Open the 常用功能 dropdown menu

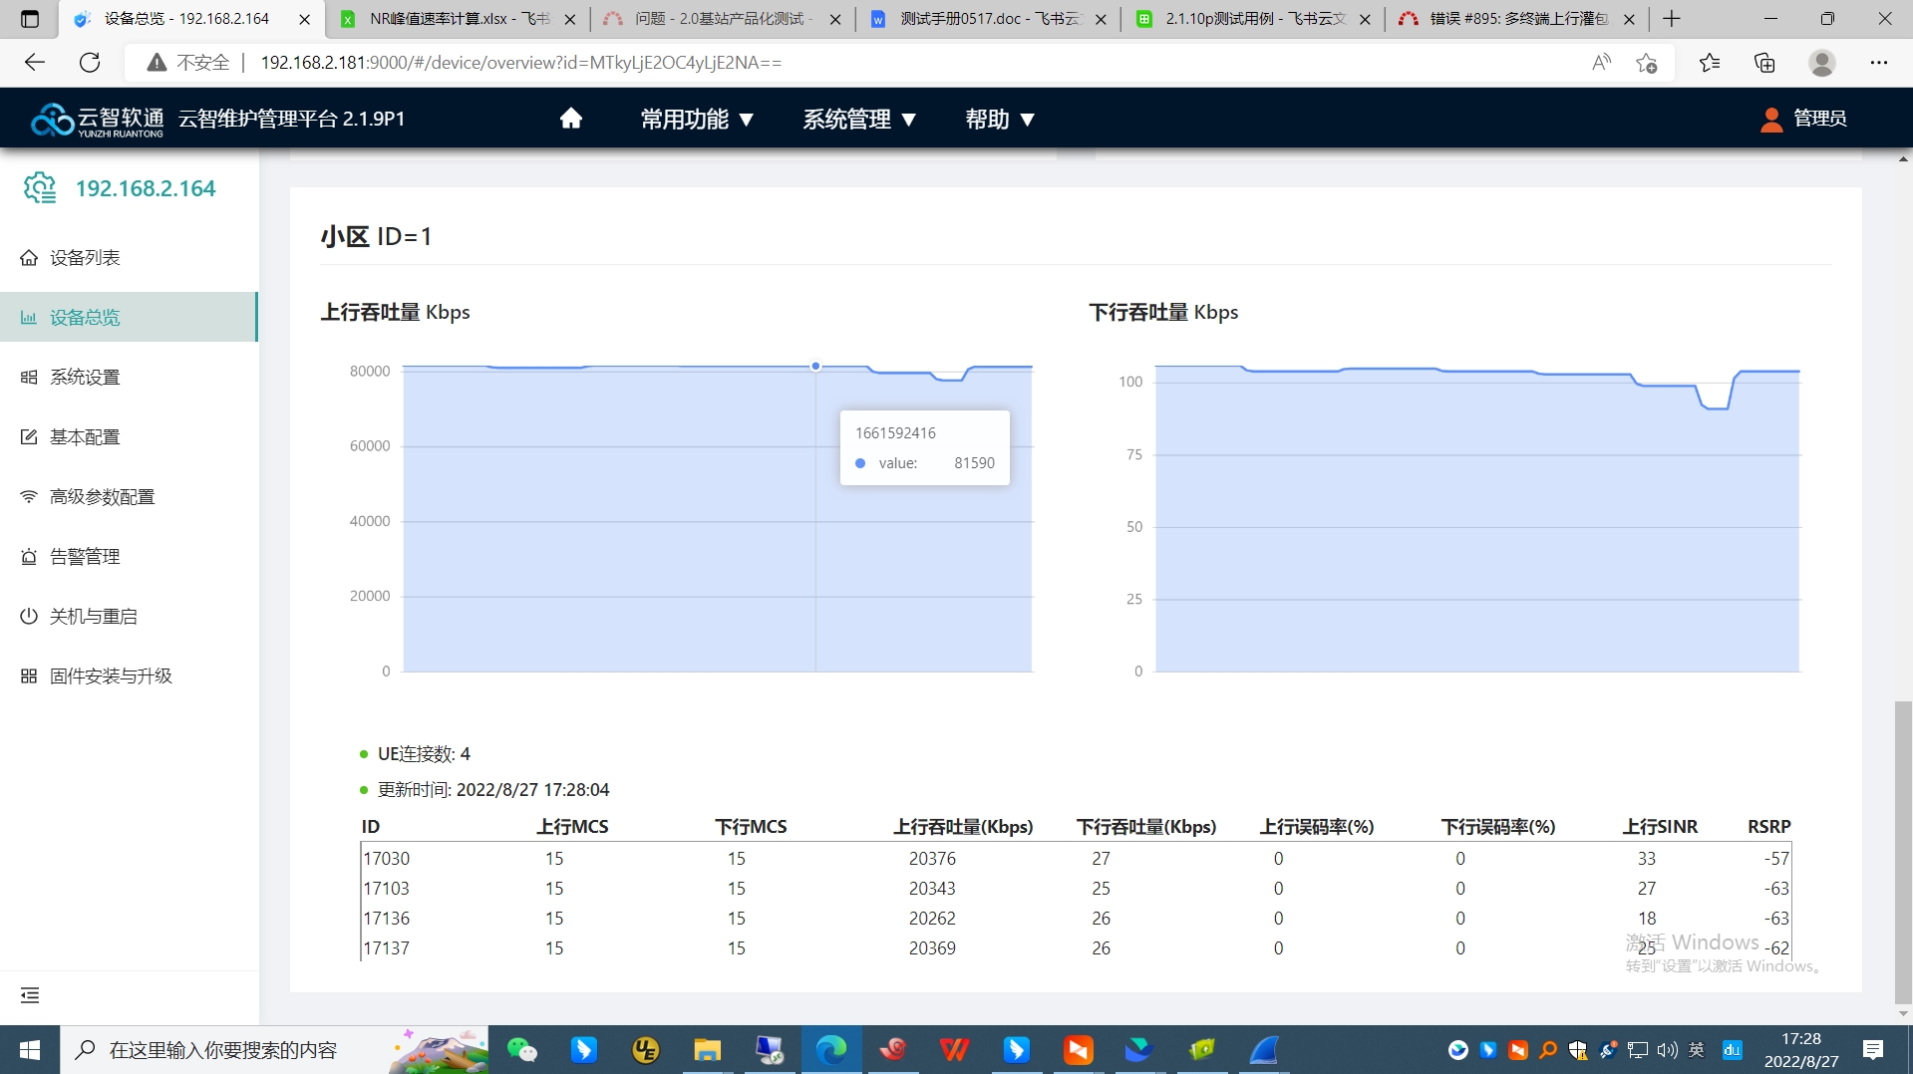(x=696, y=120)
